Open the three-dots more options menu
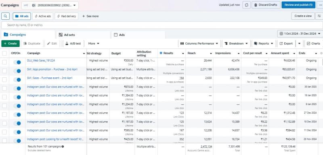The width and height of the screenshot is (323, 155). [x=320, y=5]
